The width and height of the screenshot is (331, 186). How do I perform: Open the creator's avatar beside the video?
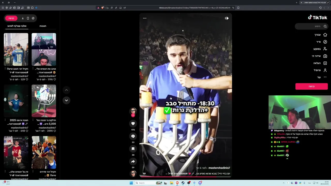(133, 111)
